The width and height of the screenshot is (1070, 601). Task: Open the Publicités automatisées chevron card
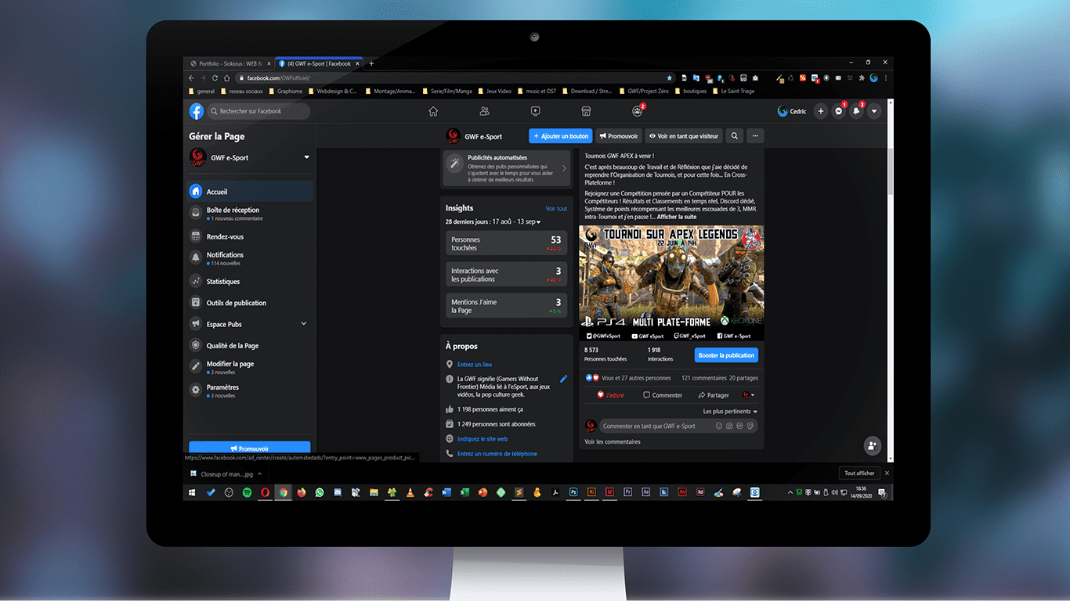[x=564, y=168]
